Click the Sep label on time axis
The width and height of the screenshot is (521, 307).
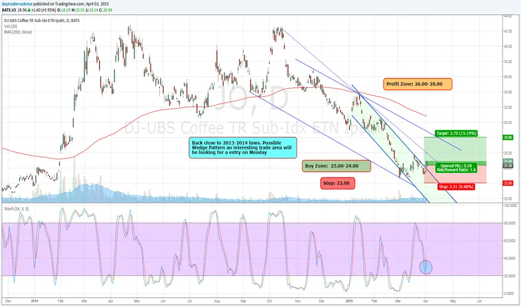(x=243, y=301)
